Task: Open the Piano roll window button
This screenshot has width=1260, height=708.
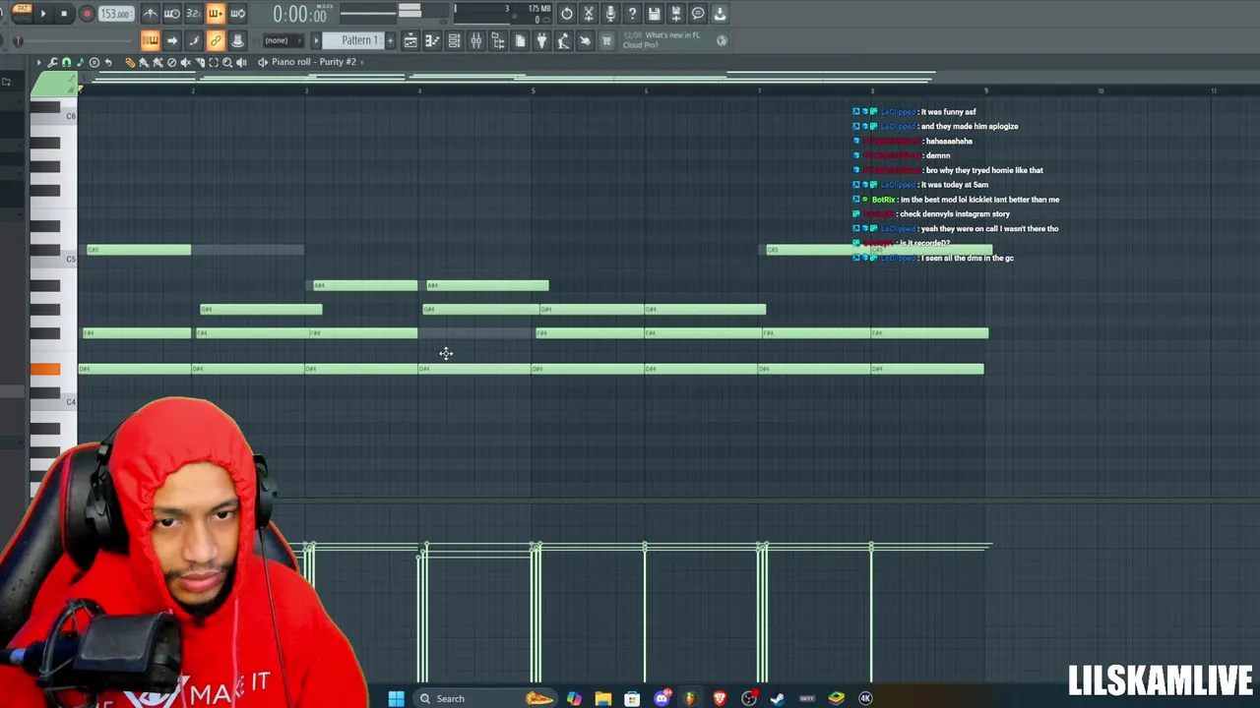Action: tap(432, 40)
